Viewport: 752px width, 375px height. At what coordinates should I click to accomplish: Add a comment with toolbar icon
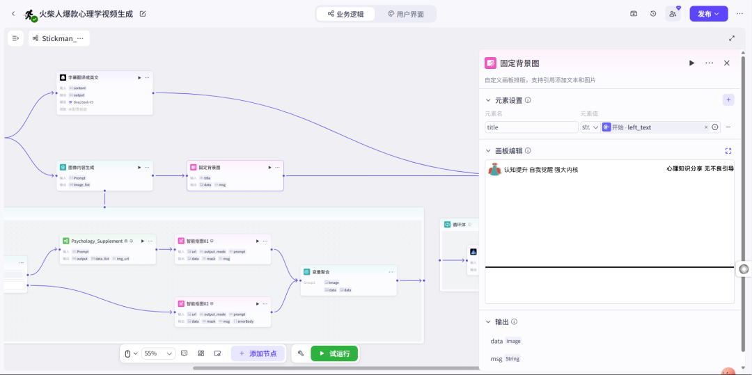tap(185, 353)
